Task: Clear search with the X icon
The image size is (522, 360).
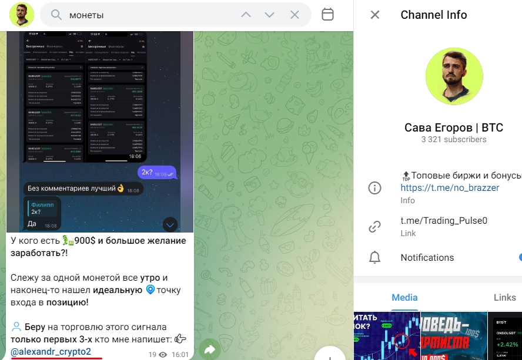Action: (x=295, y=15)
